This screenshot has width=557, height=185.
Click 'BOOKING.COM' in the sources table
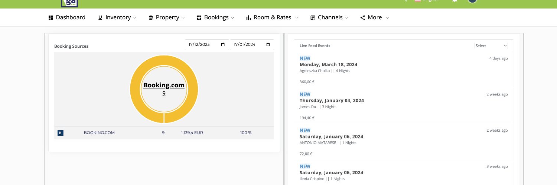click(99, 132)
